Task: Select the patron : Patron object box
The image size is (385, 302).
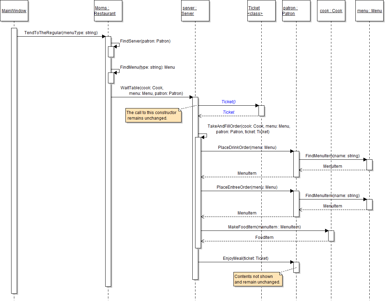Action: (296, 11)
